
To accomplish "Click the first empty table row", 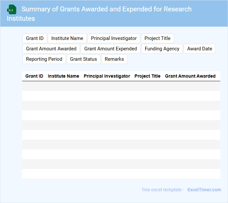I will click(121, 86).
